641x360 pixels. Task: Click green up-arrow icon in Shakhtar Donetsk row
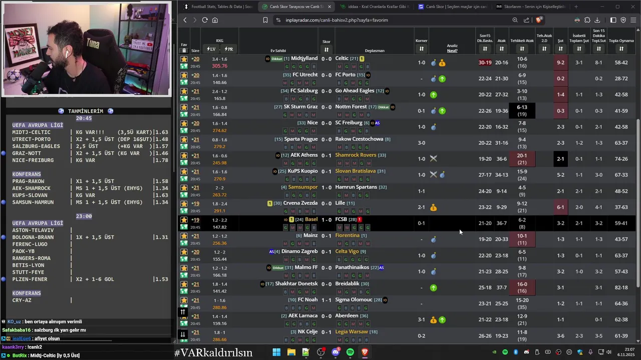coord(434,288)
